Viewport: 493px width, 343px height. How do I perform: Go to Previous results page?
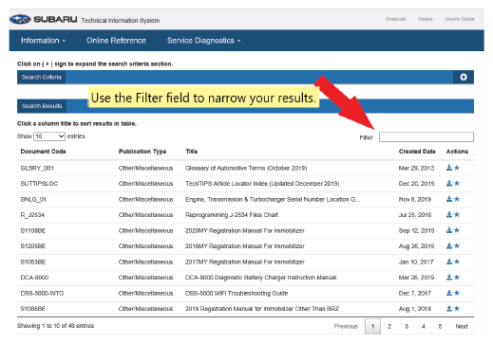[346, 326]
